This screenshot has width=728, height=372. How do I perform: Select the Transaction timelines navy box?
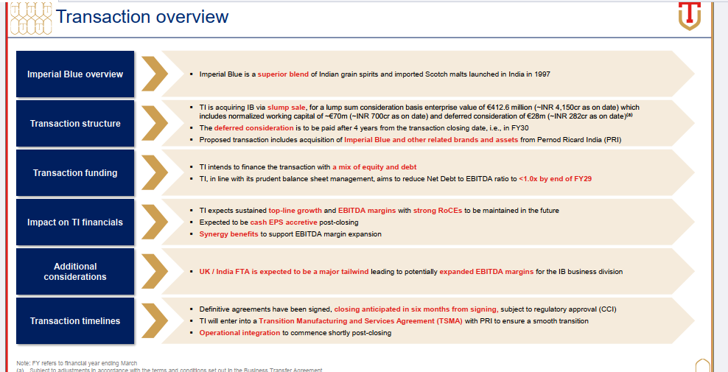(75, 321)
